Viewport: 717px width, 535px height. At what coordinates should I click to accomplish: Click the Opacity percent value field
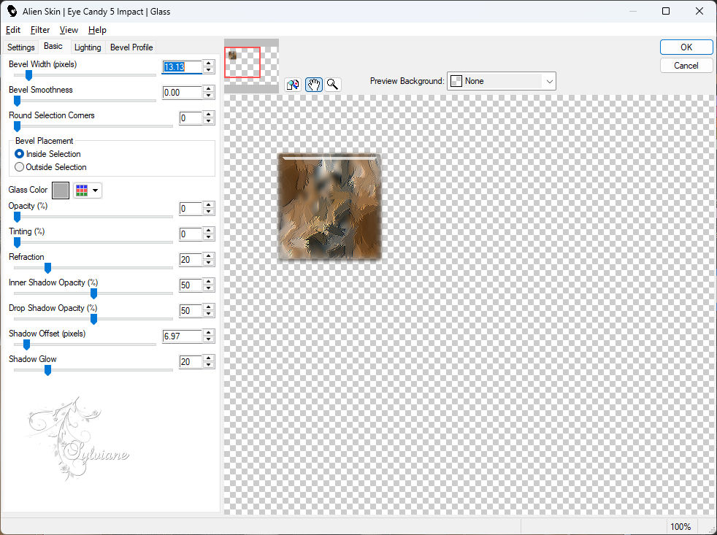point(191,209)
